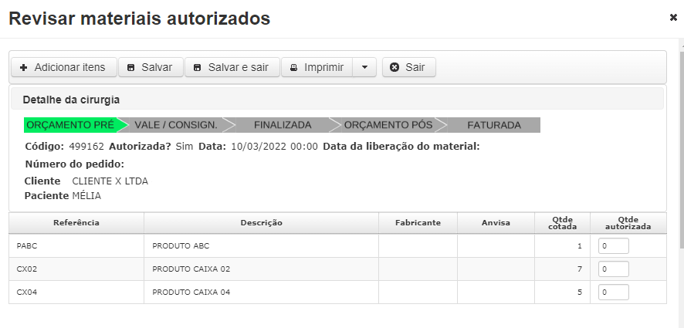This screenshot has width=684, height=328.
Task: Focus Qtde autorizada field for PRODUTO CAIXA 02
Action: point(613,269)
